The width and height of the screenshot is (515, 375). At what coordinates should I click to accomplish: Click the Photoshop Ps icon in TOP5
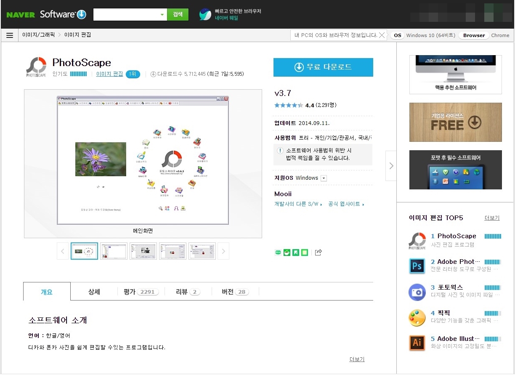click(x=417, y=266)
